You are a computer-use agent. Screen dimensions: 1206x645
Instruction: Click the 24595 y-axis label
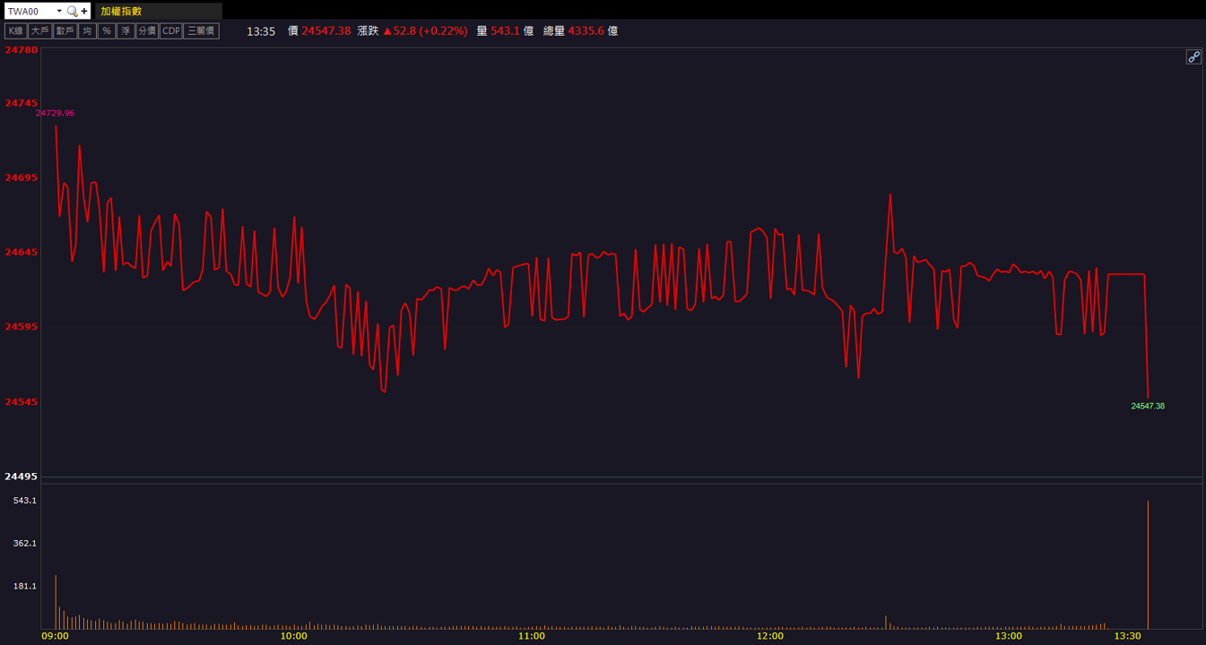click(x=22, y=326)
